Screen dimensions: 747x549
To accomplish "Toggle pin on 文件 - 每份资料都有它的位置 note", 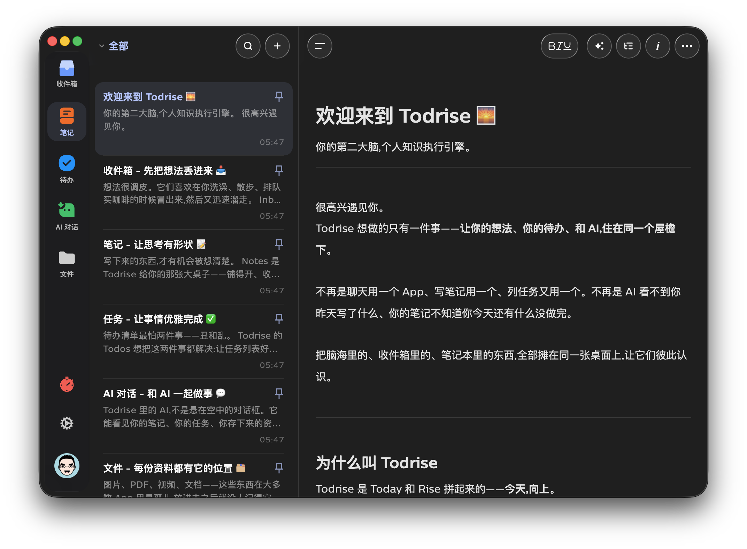I will point(279,468).
